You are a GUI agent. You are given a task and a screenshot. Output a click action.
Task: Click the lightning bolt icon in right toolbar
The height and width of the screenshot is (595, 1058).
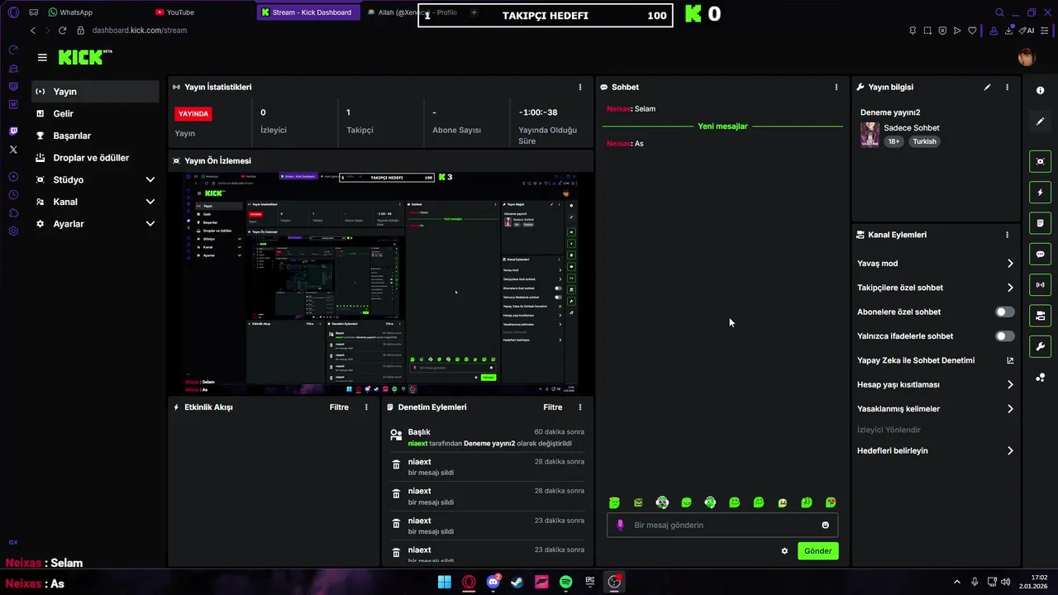[1040, 193]
